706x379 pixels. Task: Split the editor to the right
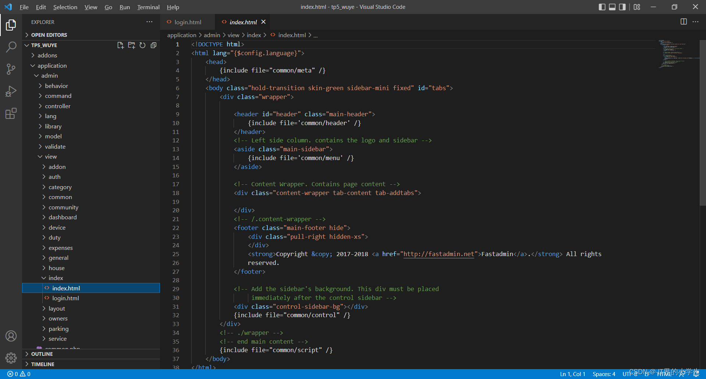tap(684, 22)
